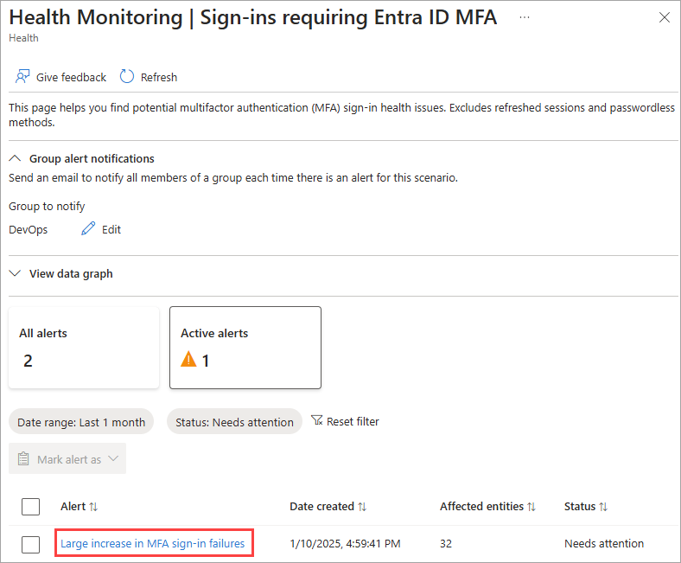Click the orange warning triangle icon
The image size is (681, 563).
click(x=188, y=360)
